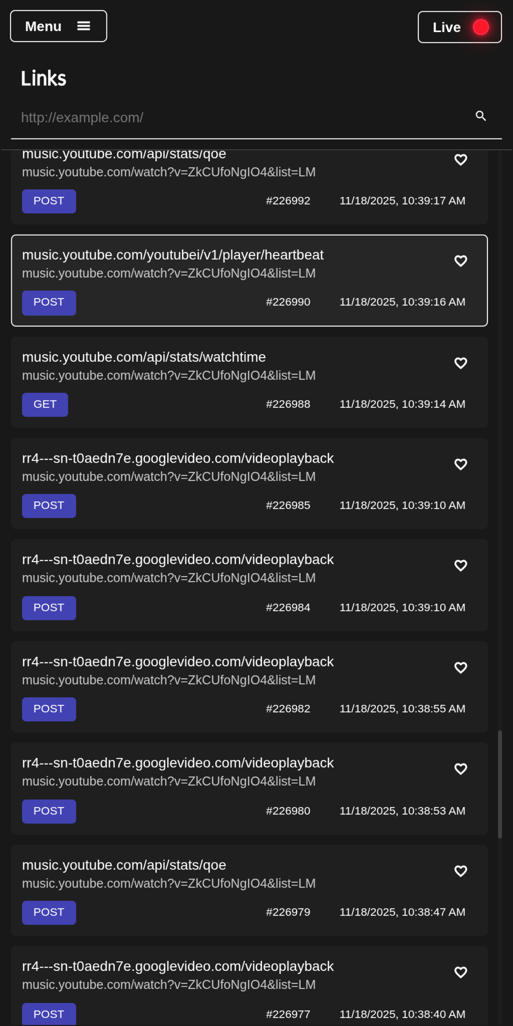Click the GET badge on the watchtime entry
This screenshot has width=513, height=1026.
point(44,405)
